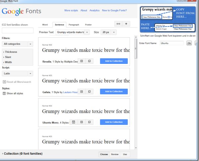The height and width of the screenshot is (161, 199).
Task: Select the Use step button
Action: click(125, 154)
